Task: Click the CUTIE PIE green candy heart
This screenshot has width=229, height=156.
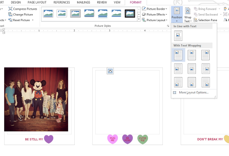Action: (x=143, y=139)
